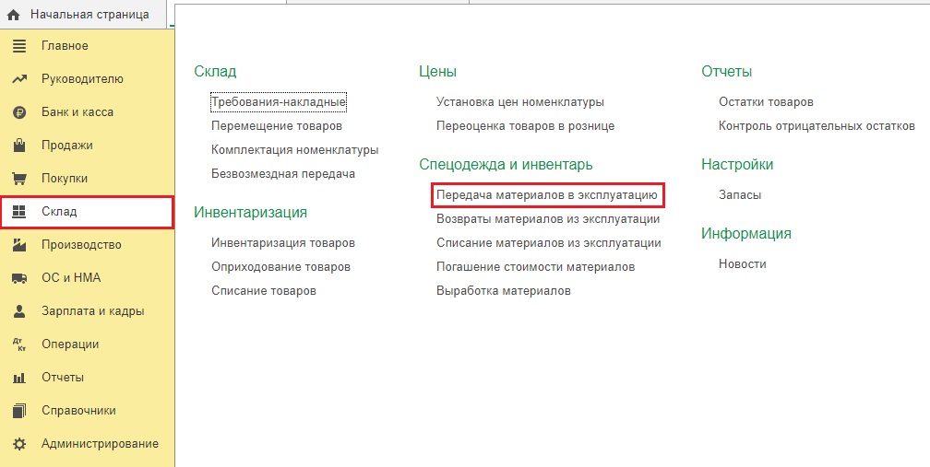Select Инвентаризация товаров link
Image resolution: width=930 pixels, height=467 pixels.
coord(283,243)
